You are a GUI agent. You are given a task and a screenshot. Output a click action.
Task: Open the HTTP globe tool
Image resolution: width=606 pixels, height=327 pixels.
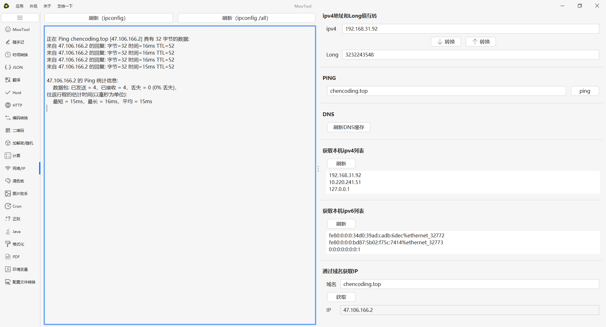(x=17, y=105)
